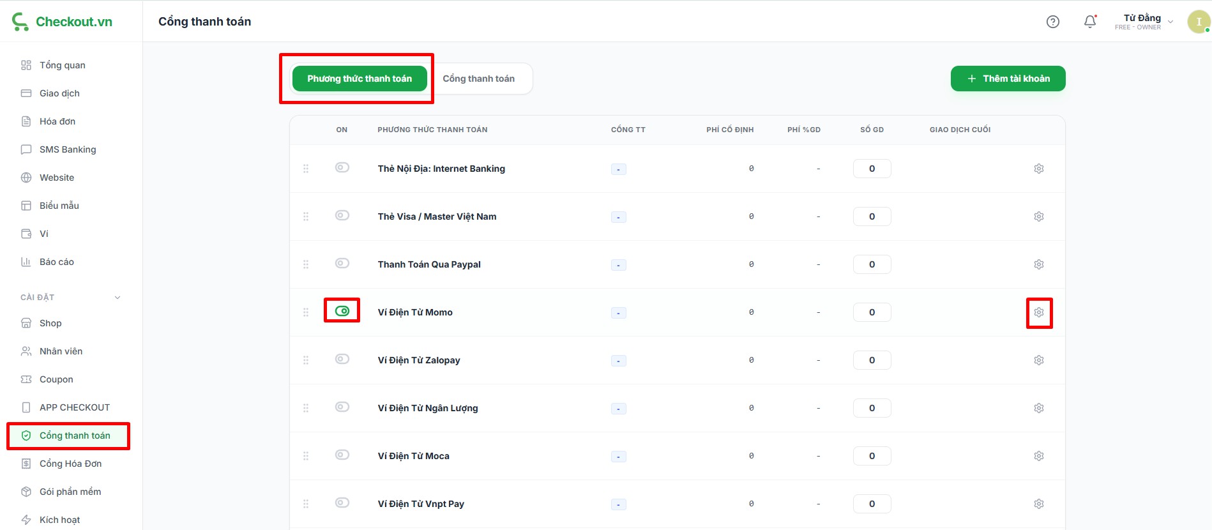
Task: Open settings gear for Thẻ Nội Địa row
Action: point(1039,169)
